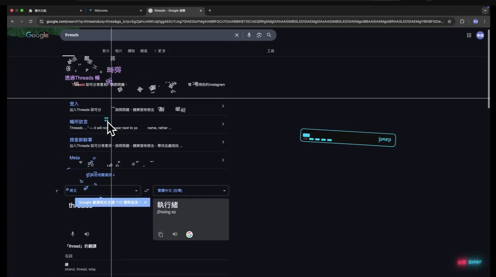Screen dimensions: 496x277
Task: Open target language 繁體中文 (台灣) dropdown
Action: click(191, 191)
